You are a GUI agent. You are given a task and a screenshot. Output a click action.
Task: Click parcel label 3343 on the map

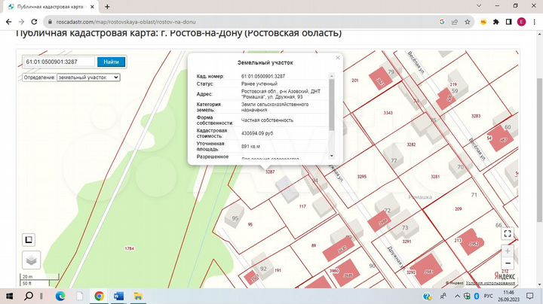coord(388,113)
